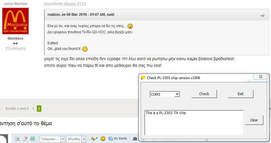
Task: Click the PL-2303 dialog title bar text
Action: pyautogui.click(x=173, y=78)
